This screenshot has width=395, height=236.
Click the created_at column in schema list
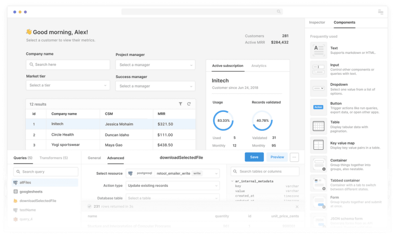point(245,196)
